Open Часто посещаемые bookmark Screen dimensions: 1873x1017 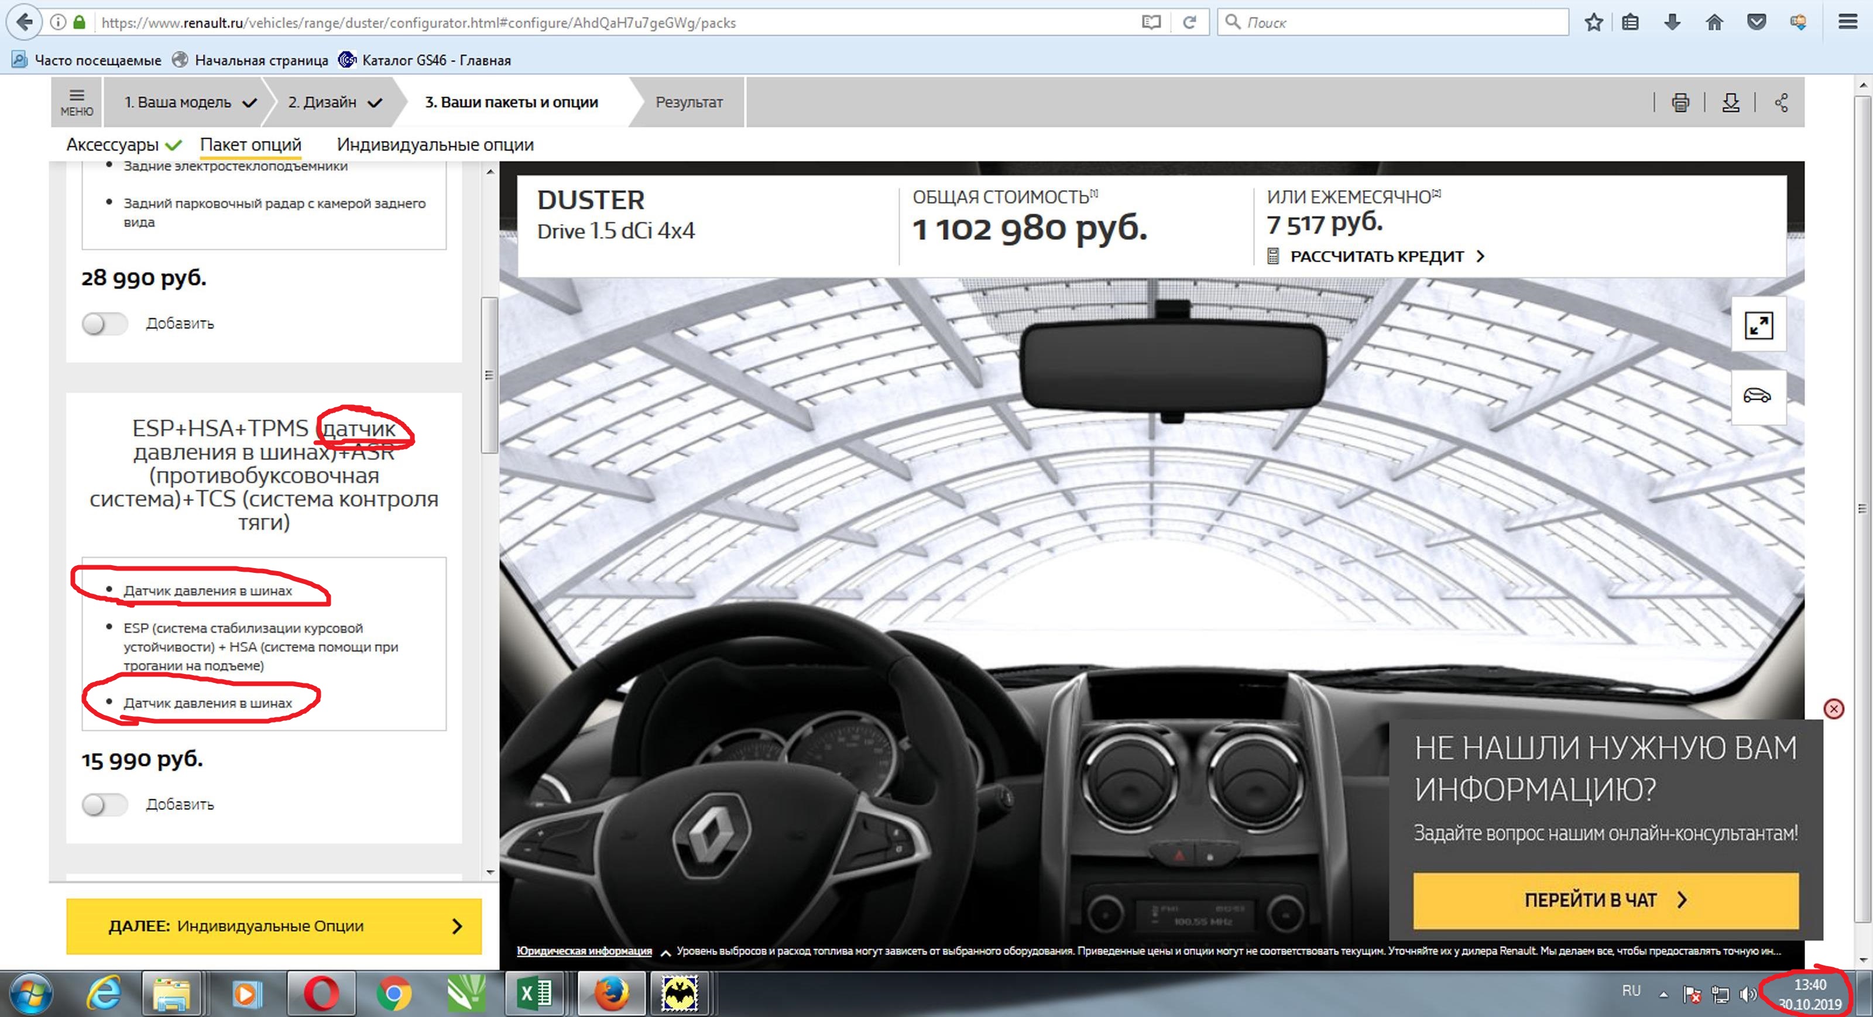pyautogui.click(x=87, y=60)
